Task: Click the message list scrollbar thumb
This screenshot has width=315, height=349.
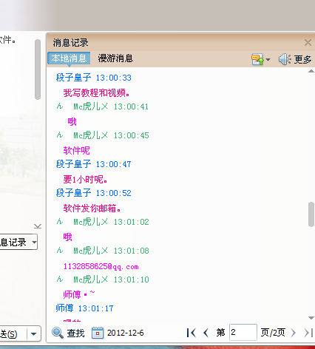Action: pos(311,214)
